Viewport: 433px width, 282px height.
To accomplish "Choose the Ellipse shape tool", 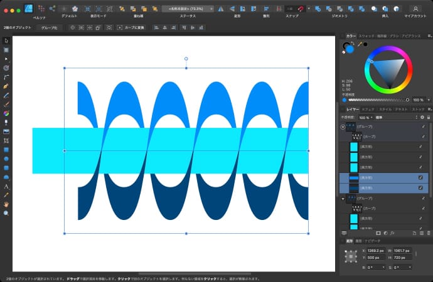I will [x=6, y=159].
